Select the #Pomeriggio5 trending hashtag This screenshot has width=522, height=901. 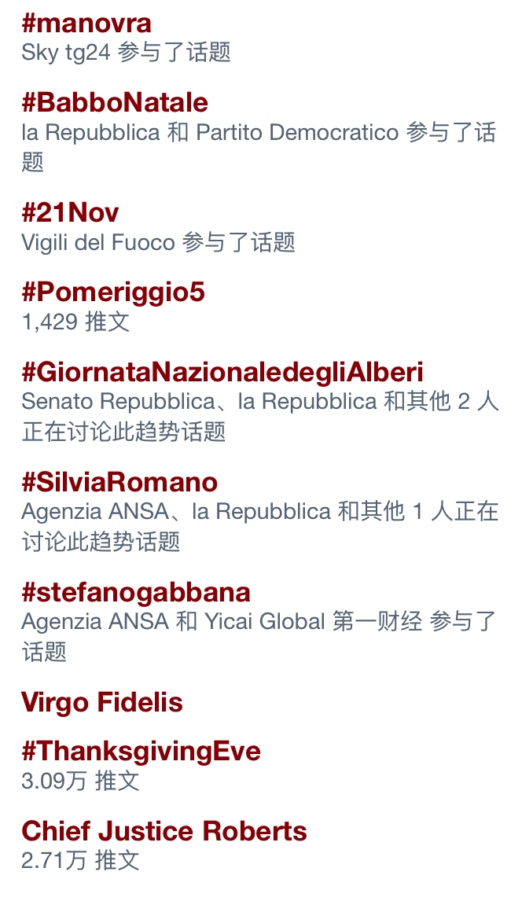113,292
